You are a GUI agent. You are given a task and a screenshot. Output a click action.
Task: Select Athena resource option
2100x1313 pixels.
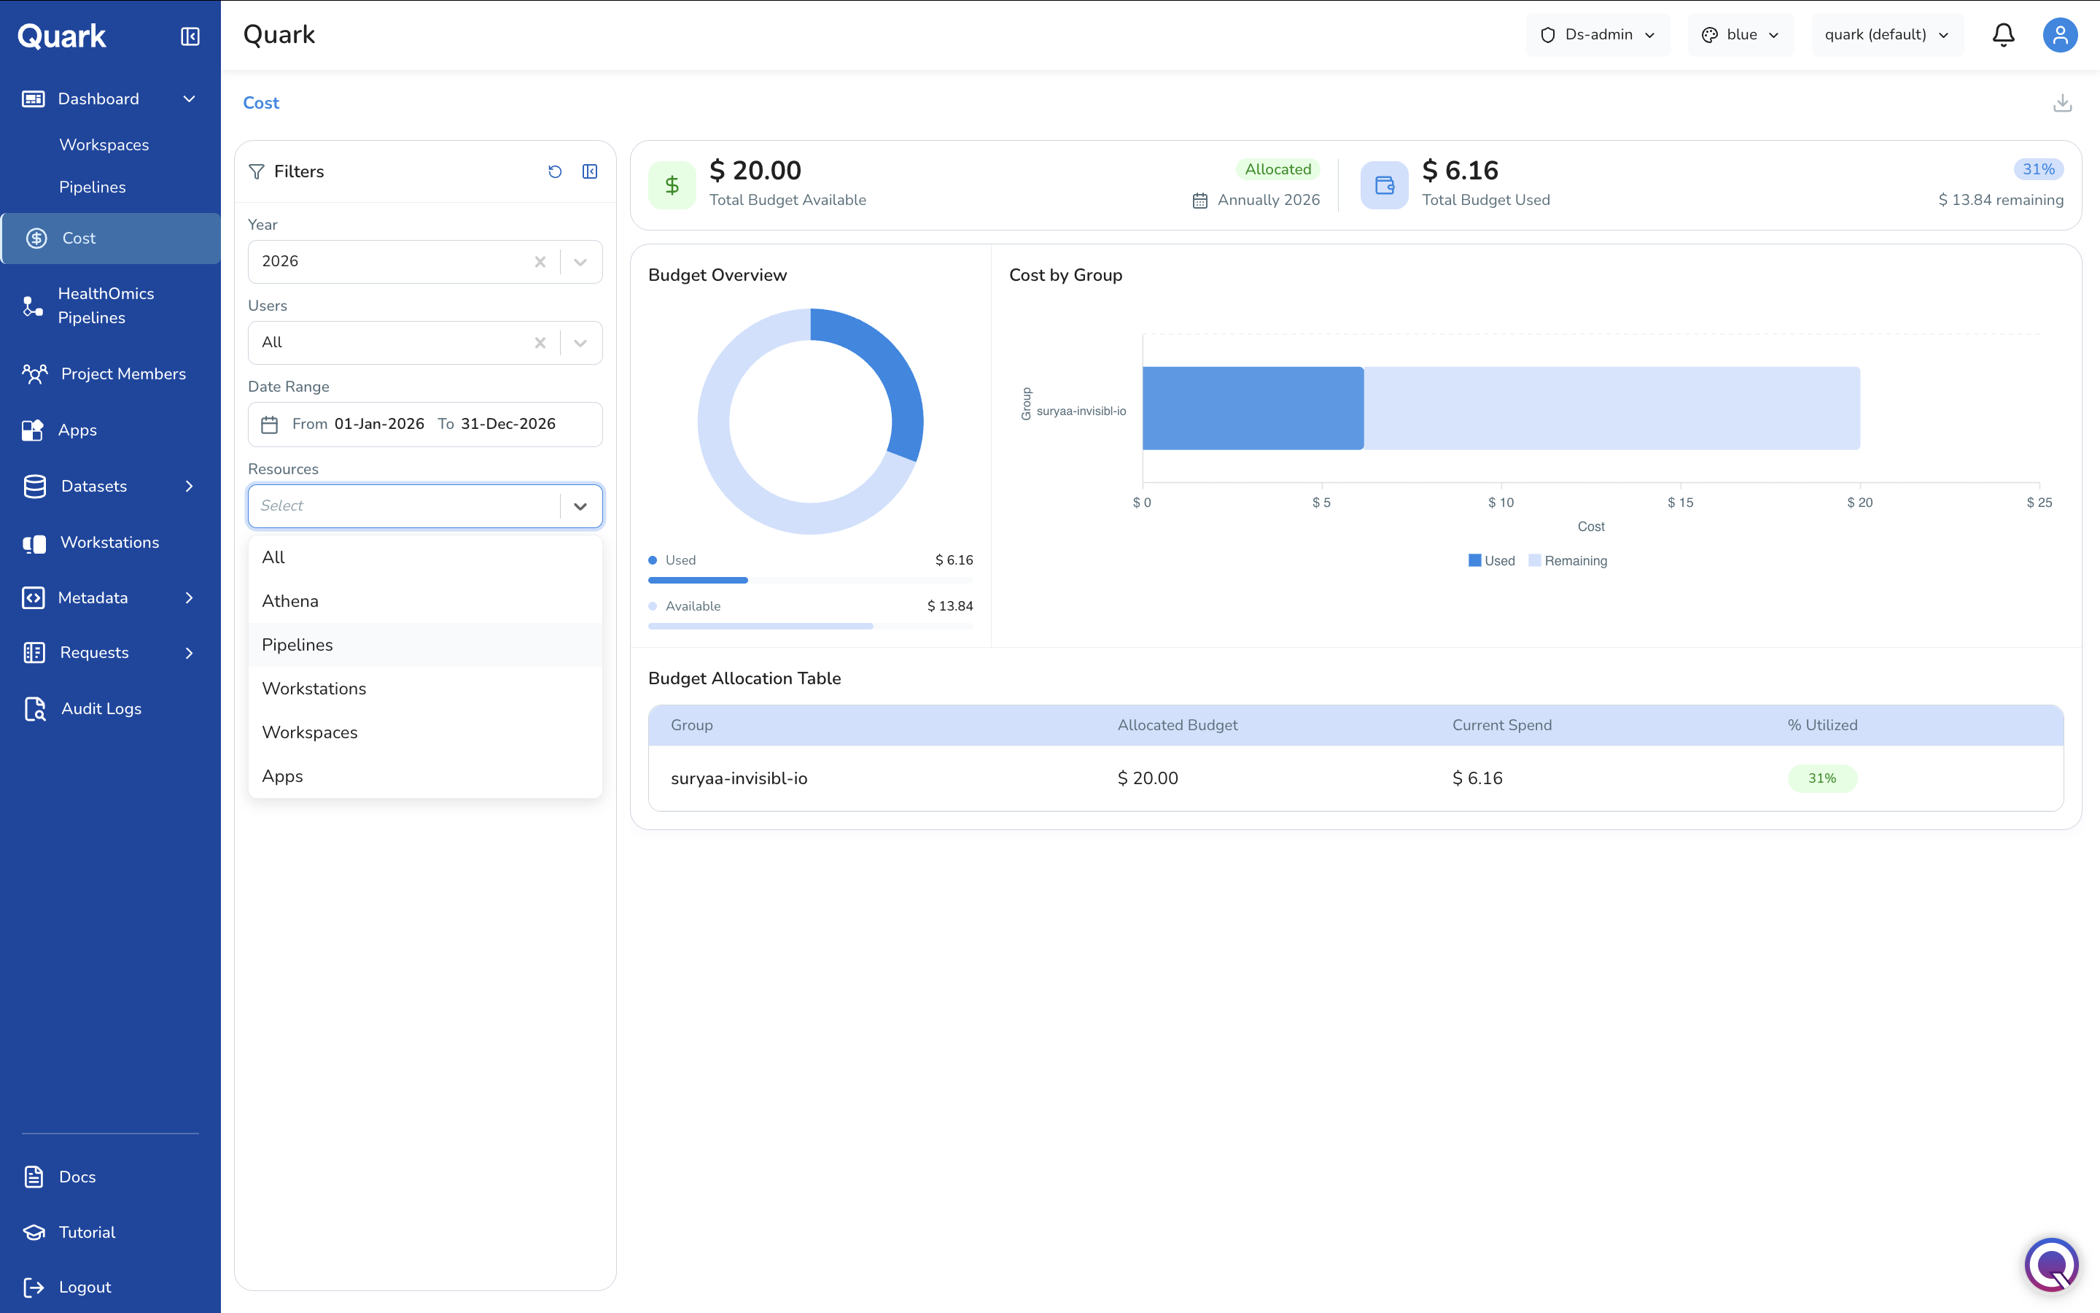(425, 601)
